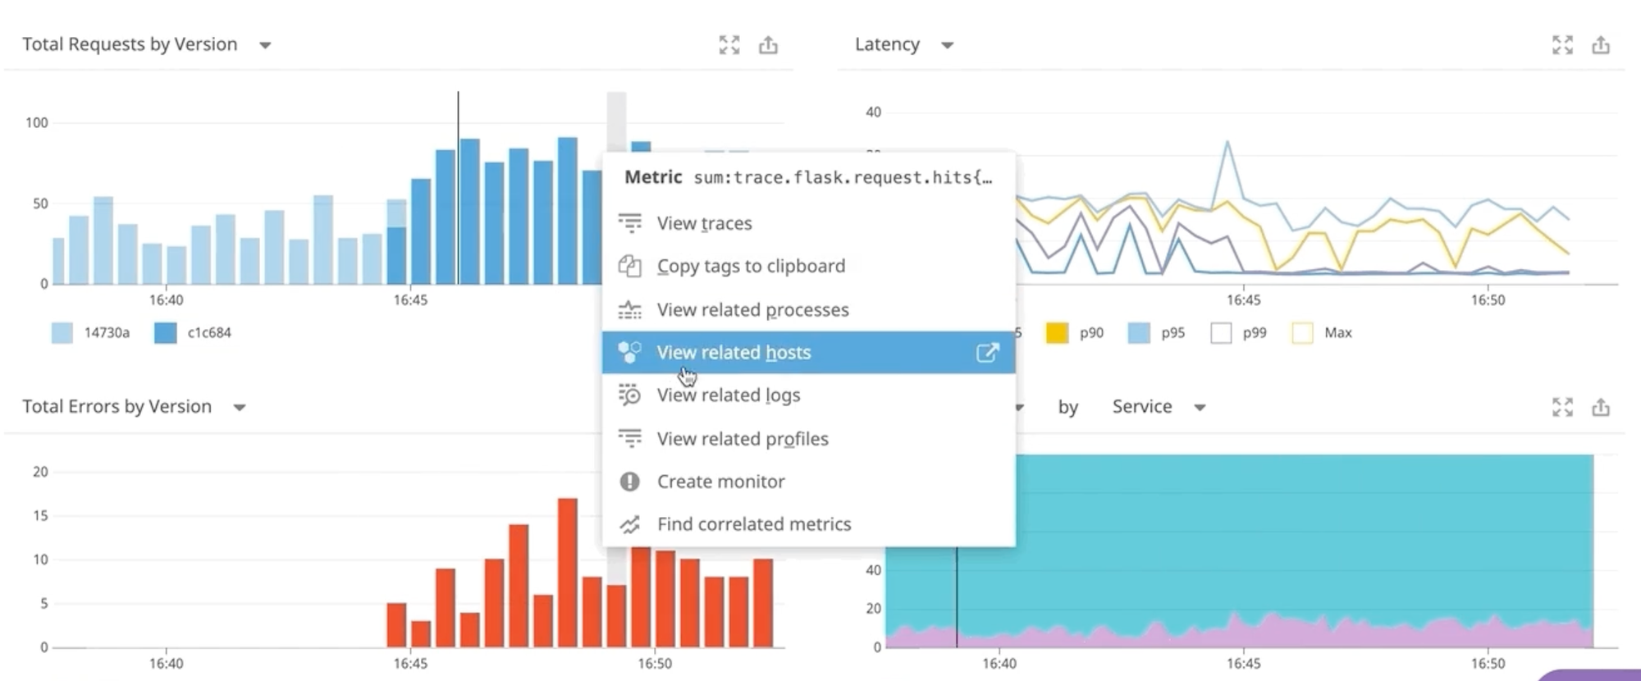Expand the Total Requests by Version fullscreen icon
Image resolution: width=1641 pixels, height=681 pixels.
click(729, 45)
